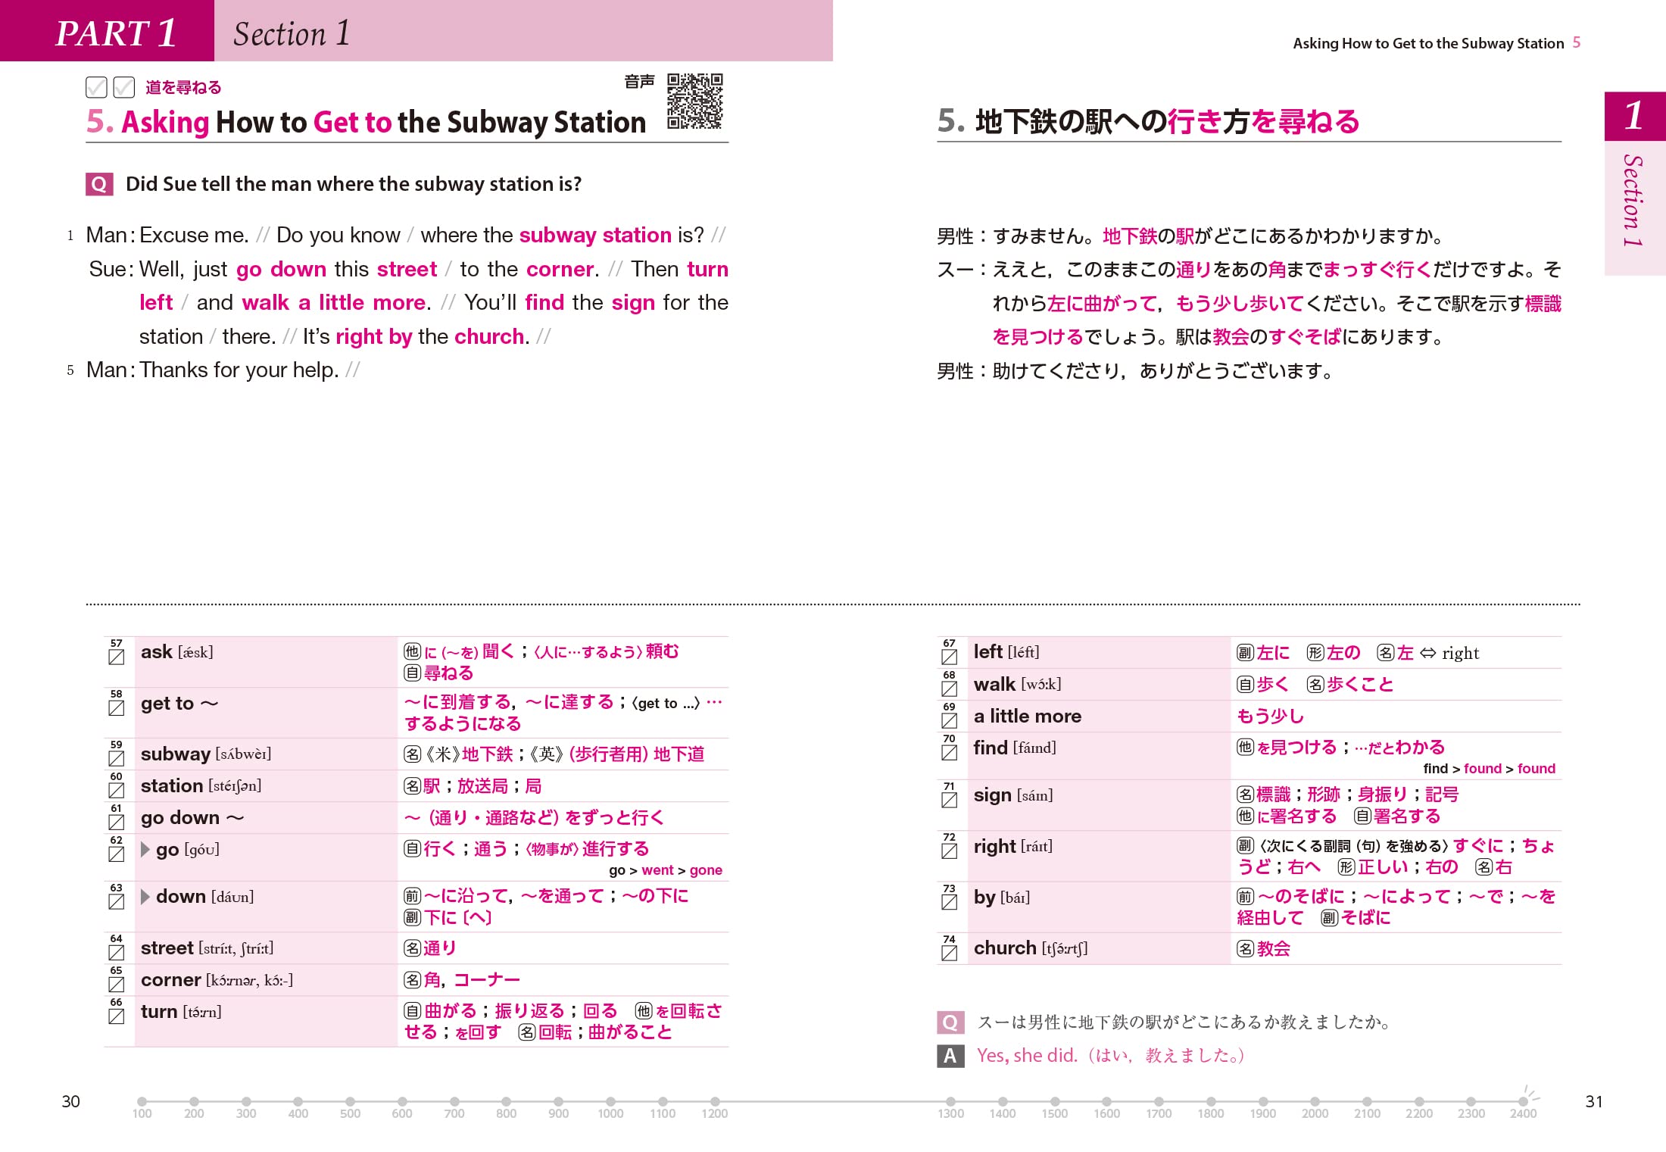1666x1152 pixels.
Task: Click the 1000 marker on progress bar
Action: [x=610, y=1101]
